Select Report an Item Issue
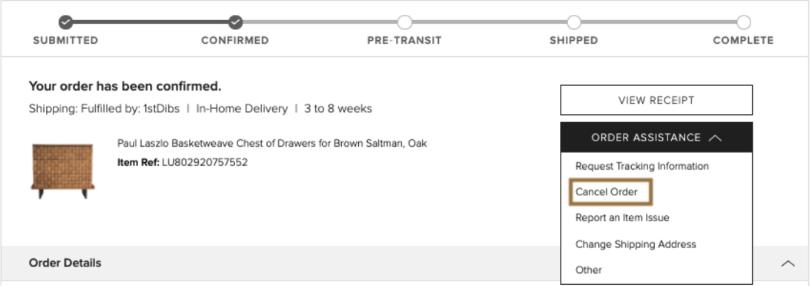Image resolution: width=812 pixels, height=286 pixels. pyautogui.click(x=622, y=217)
